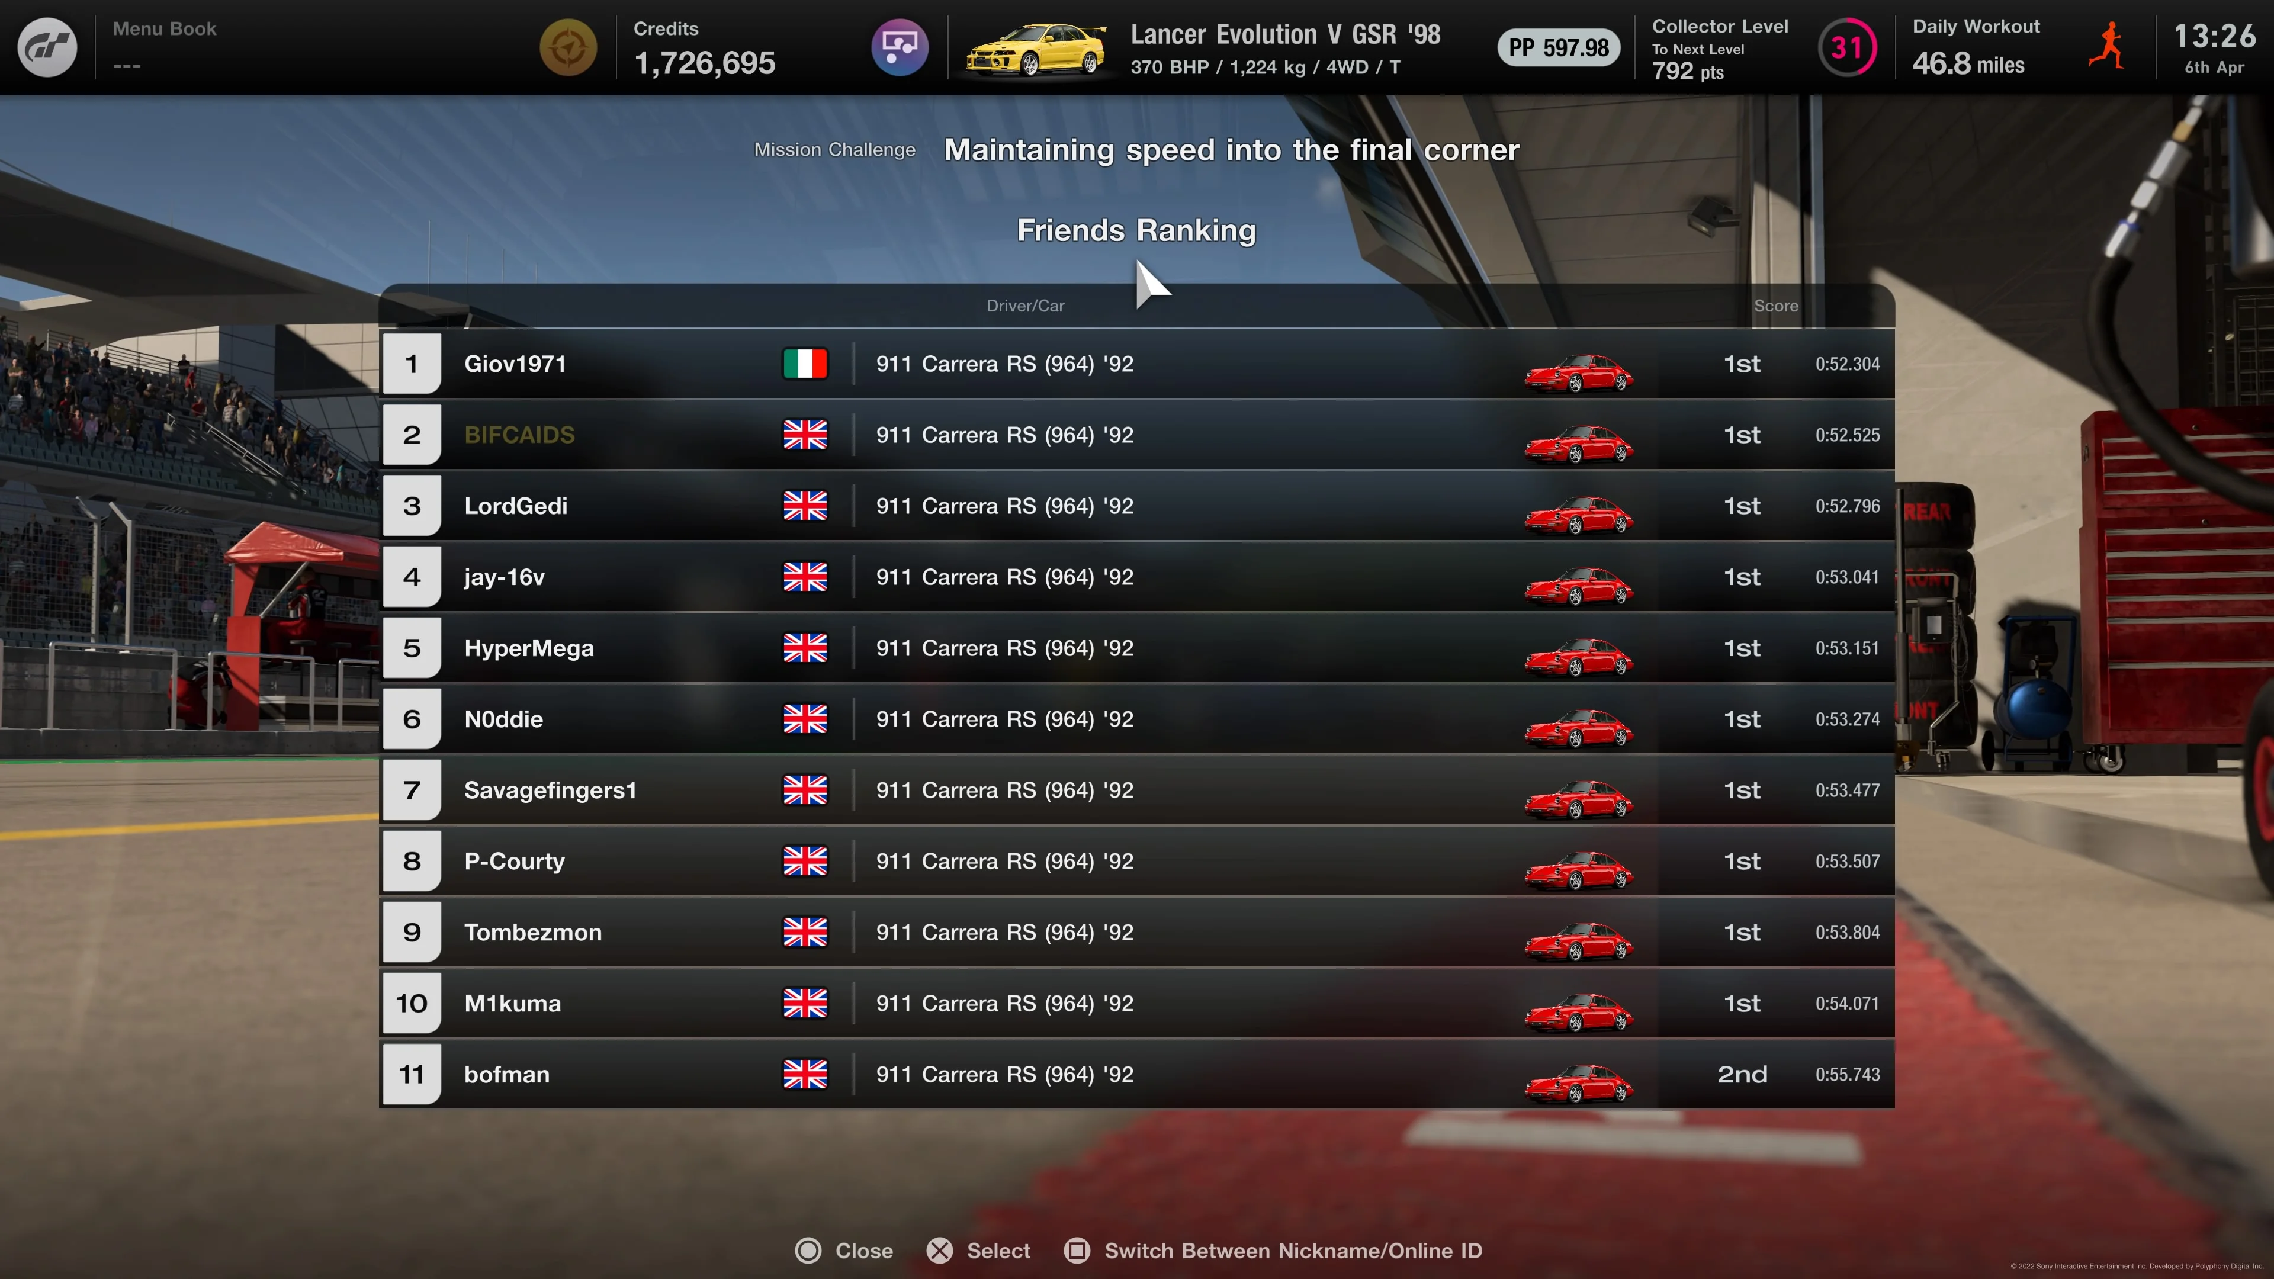Screen dimensions: 2274x1279
Task: Click the Close button prompt
Action: pos(844,1251)
